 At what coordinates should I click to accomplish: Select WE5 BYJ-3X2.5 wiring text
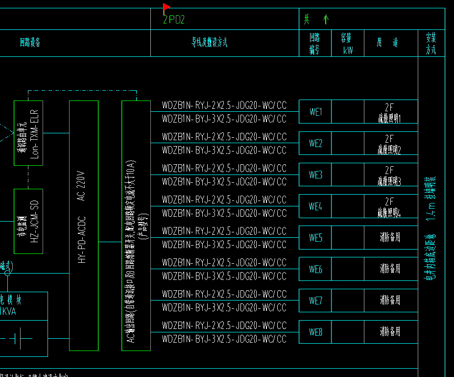(224, 245)
